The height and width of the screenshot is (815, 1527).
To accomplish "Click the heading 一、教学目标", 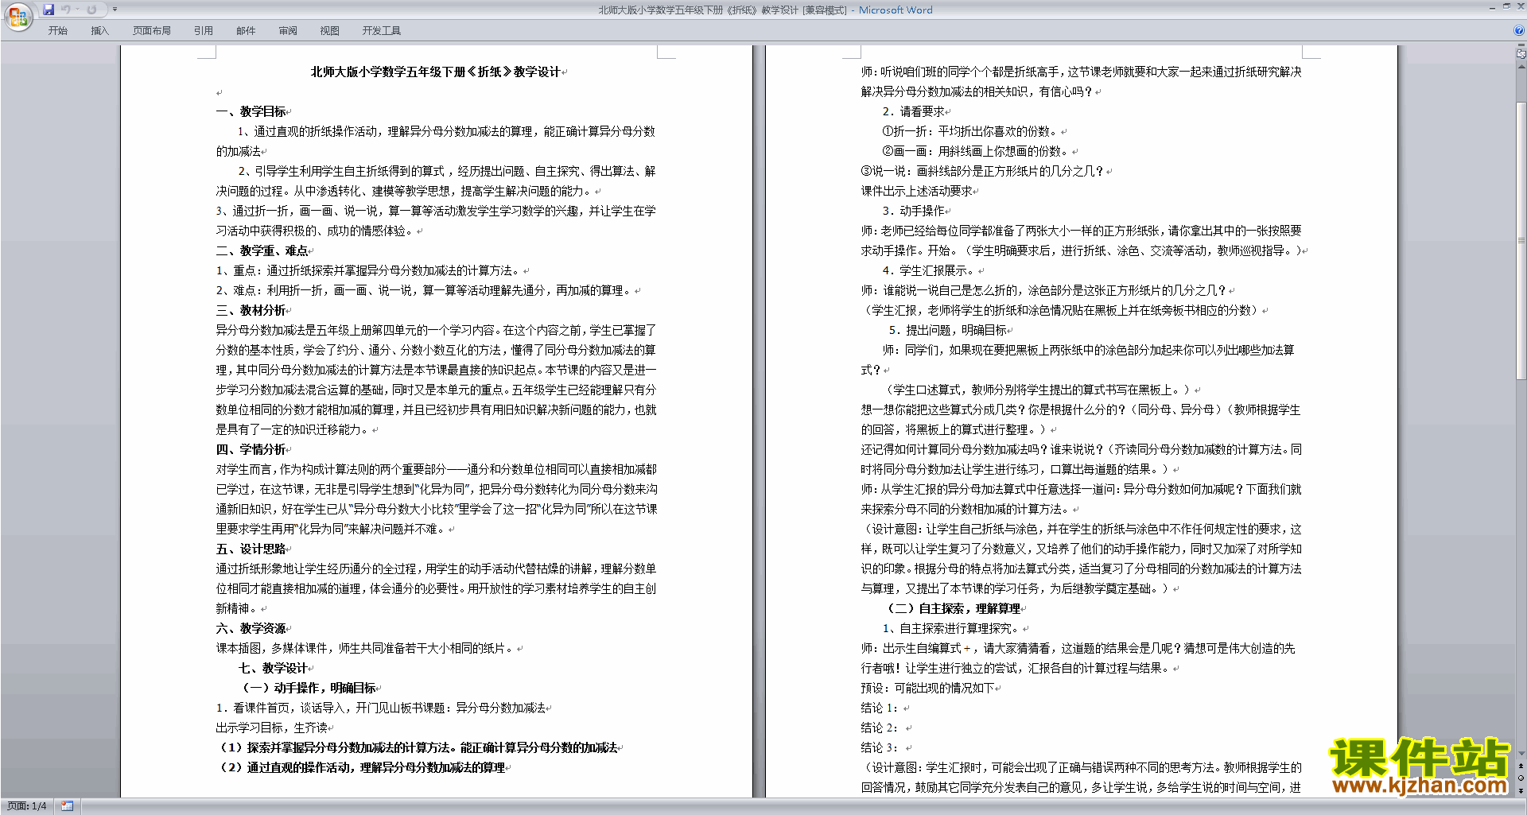I will tap(251, 111).
